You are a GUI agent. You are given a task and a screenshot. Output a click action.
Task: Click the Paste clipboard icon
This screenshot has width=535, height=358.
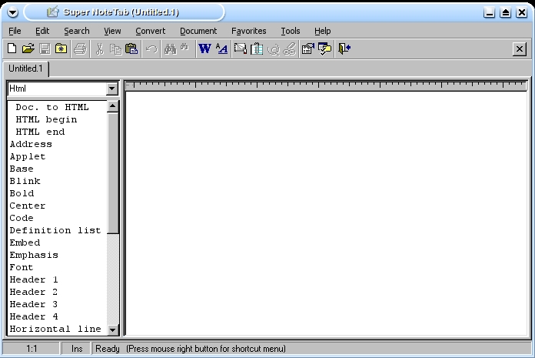(131, 49)
